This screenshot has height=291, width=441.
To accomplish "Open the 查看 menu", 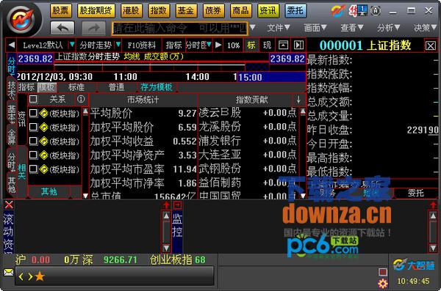I will [x=352, y=28].
